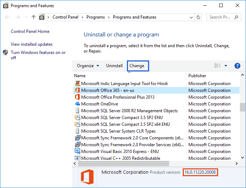
Task: Select Microsoft SQL Server System CLR Types
Action: [x=156, y=131]
